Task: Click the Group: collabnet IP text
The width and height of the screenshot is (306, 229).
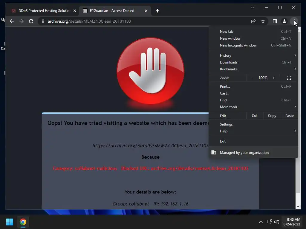Action: [151, 204]
